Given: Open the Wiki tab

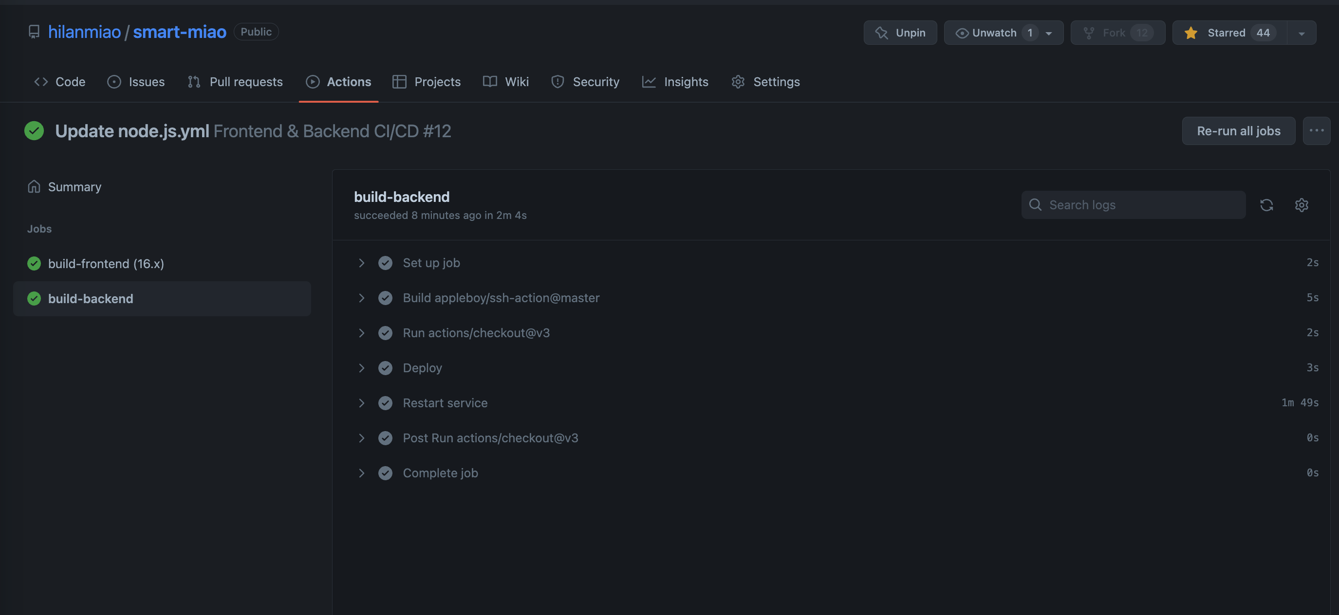Looking at the screenshot, I should coord(505,82).
